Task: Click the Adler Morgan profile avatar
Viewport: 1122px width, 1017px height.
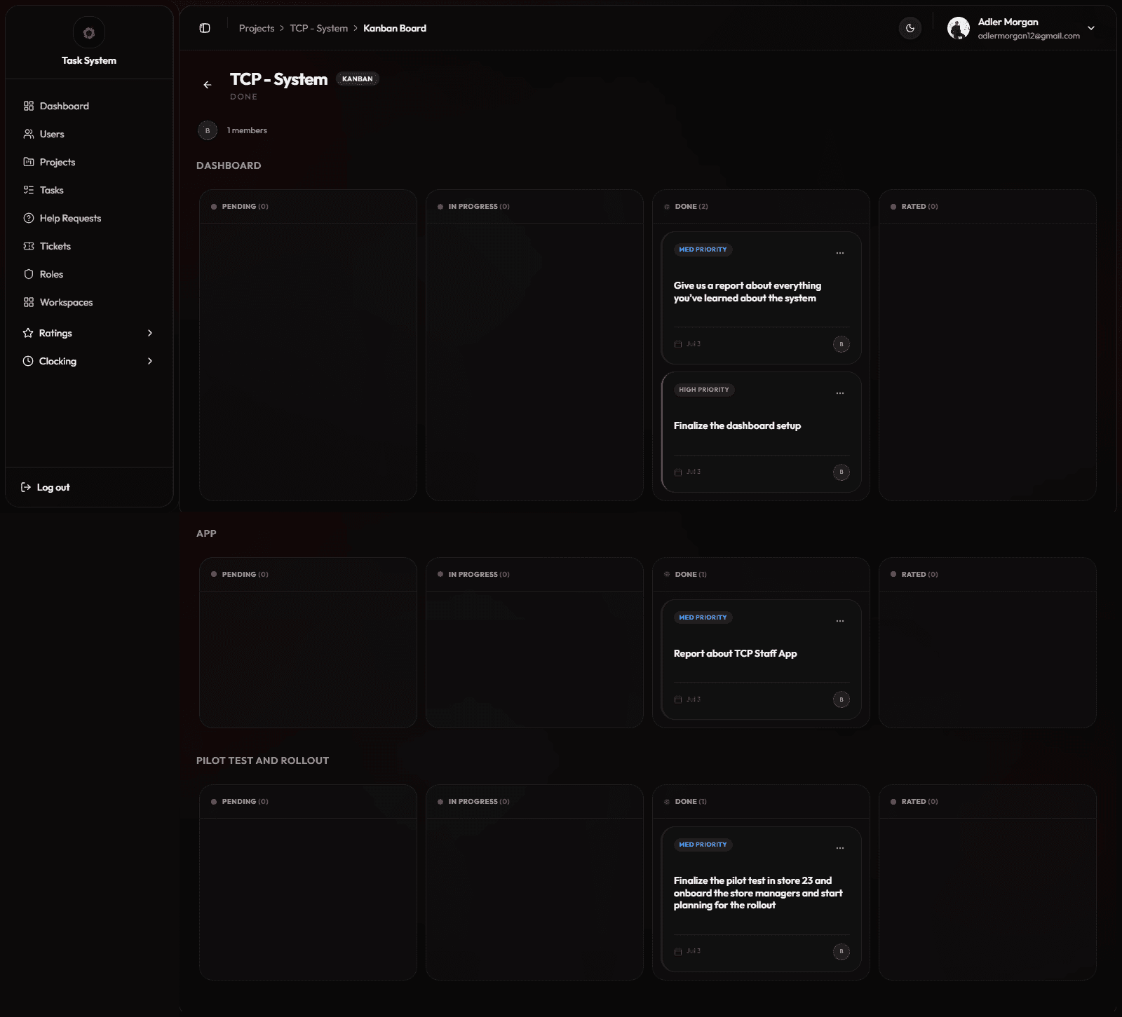Action: click(x=959, y=28)
